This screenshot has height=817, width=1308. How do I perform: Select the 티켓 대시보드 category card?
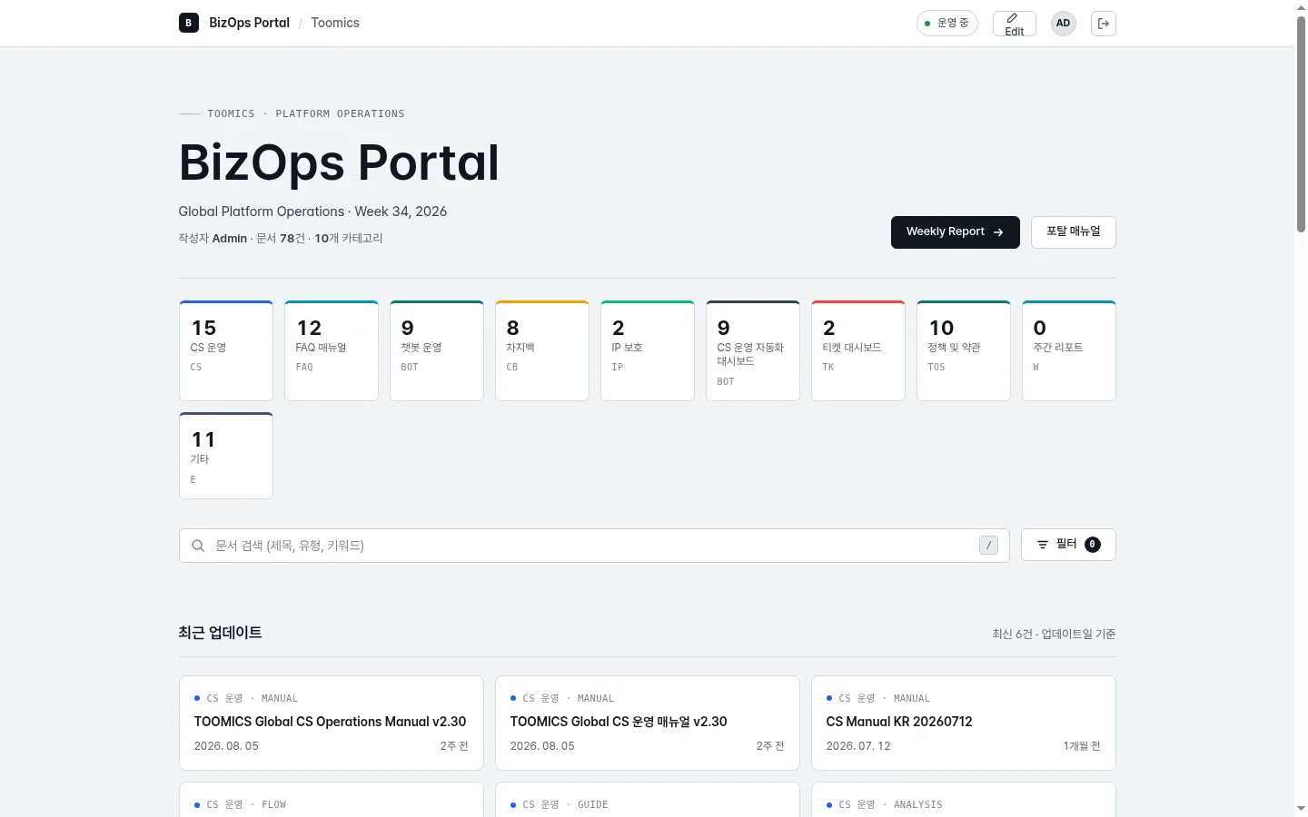tap(858, 350)
